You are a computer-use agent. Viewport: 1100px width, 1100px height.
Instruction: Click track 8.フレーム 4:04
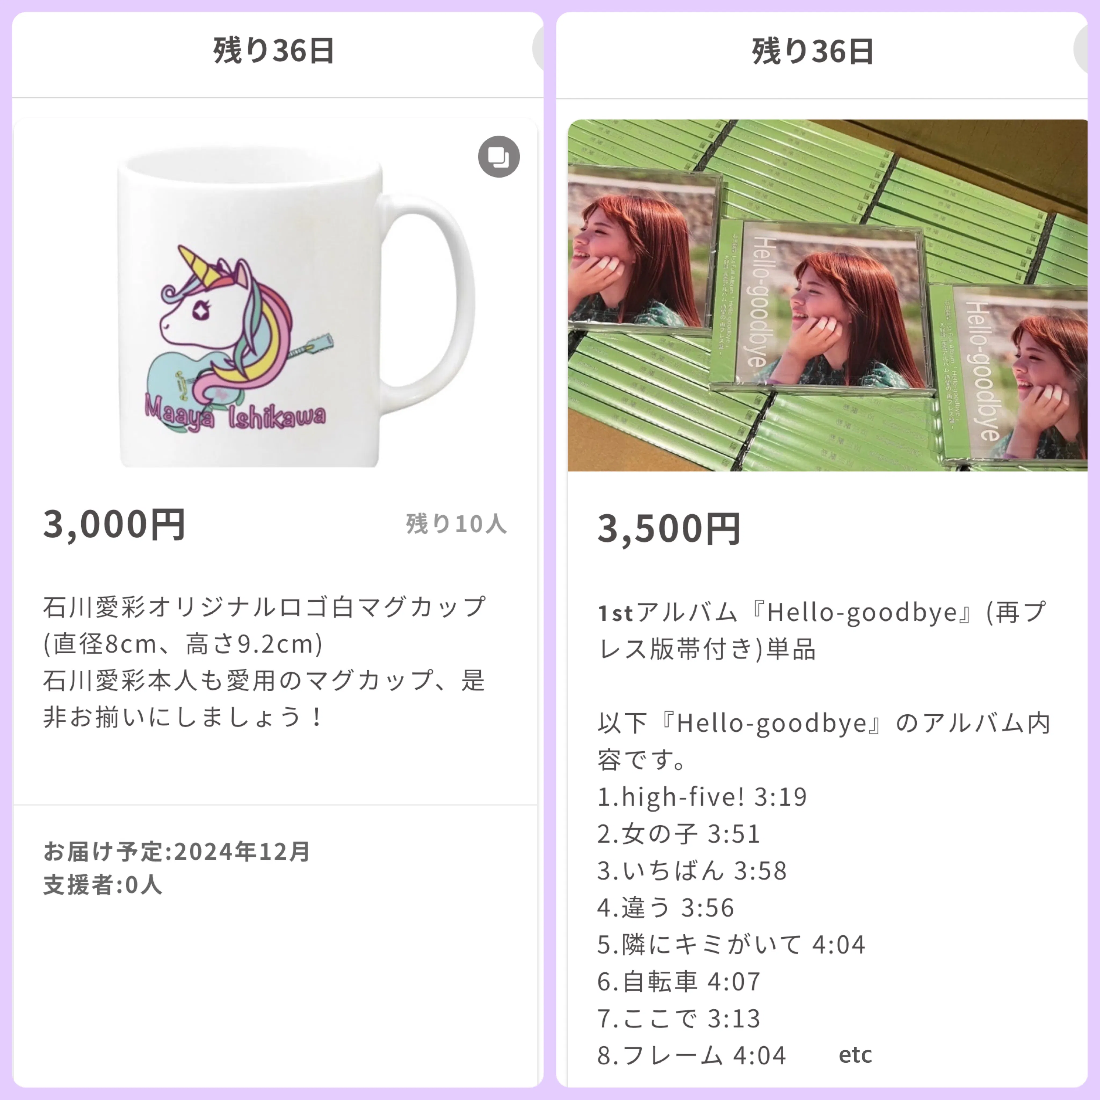692,1056
